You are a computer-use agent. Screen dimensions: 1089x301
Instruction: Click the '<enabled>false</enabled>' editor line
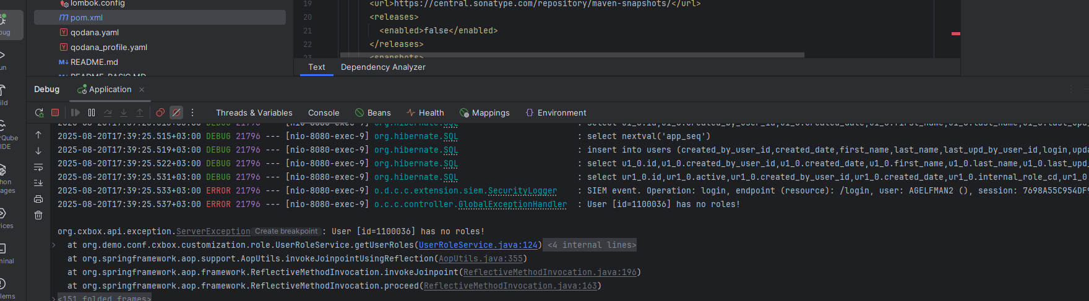[439, 30]
